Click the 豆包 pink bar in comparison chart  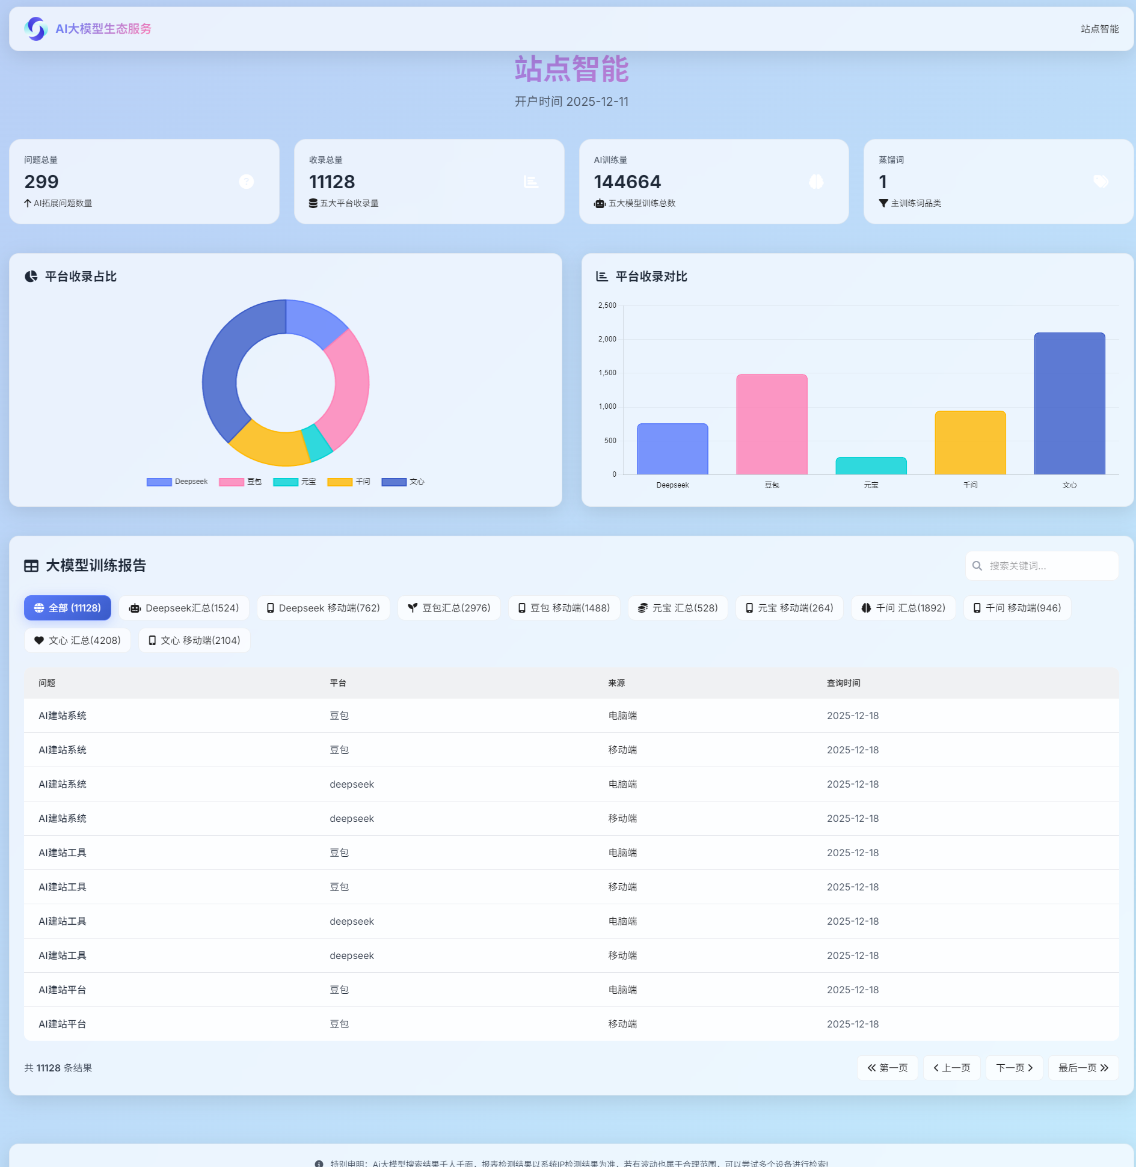click(x=772, y=424)
